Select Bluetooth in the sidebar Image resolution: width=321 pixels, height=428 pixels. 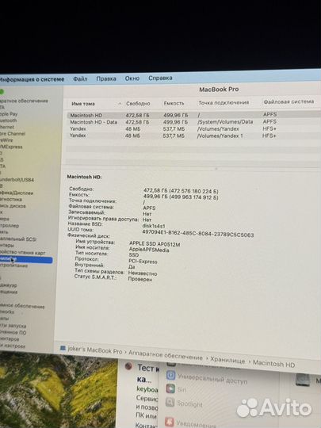(x=9, y=120)
